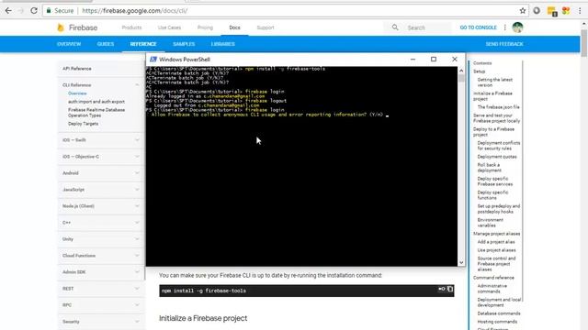Switch to the Guides tab

pyautogui.click(x=106, y=44)
